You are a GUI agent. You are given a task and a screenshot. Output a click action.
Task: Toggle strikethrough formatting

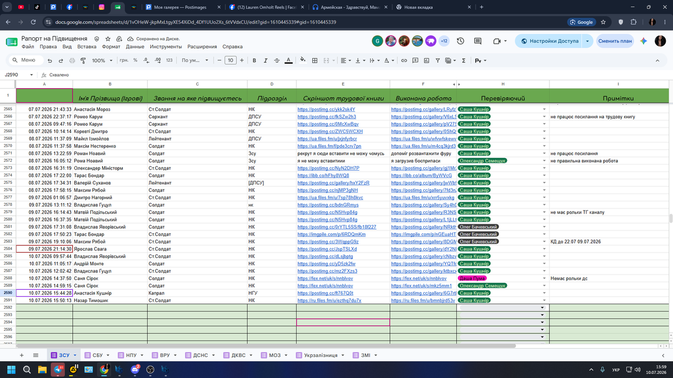[x=277, y=60]
